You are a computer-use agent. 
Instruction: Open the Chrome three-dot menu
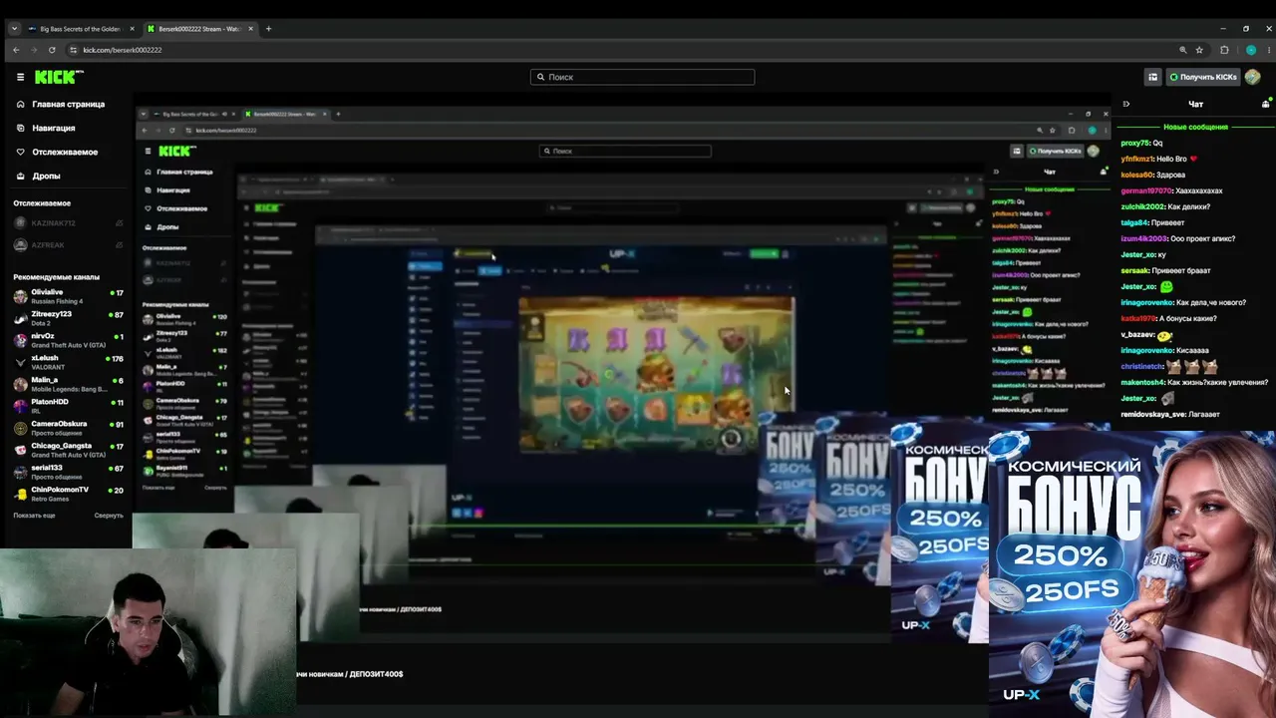click(x=1267, y=50)
